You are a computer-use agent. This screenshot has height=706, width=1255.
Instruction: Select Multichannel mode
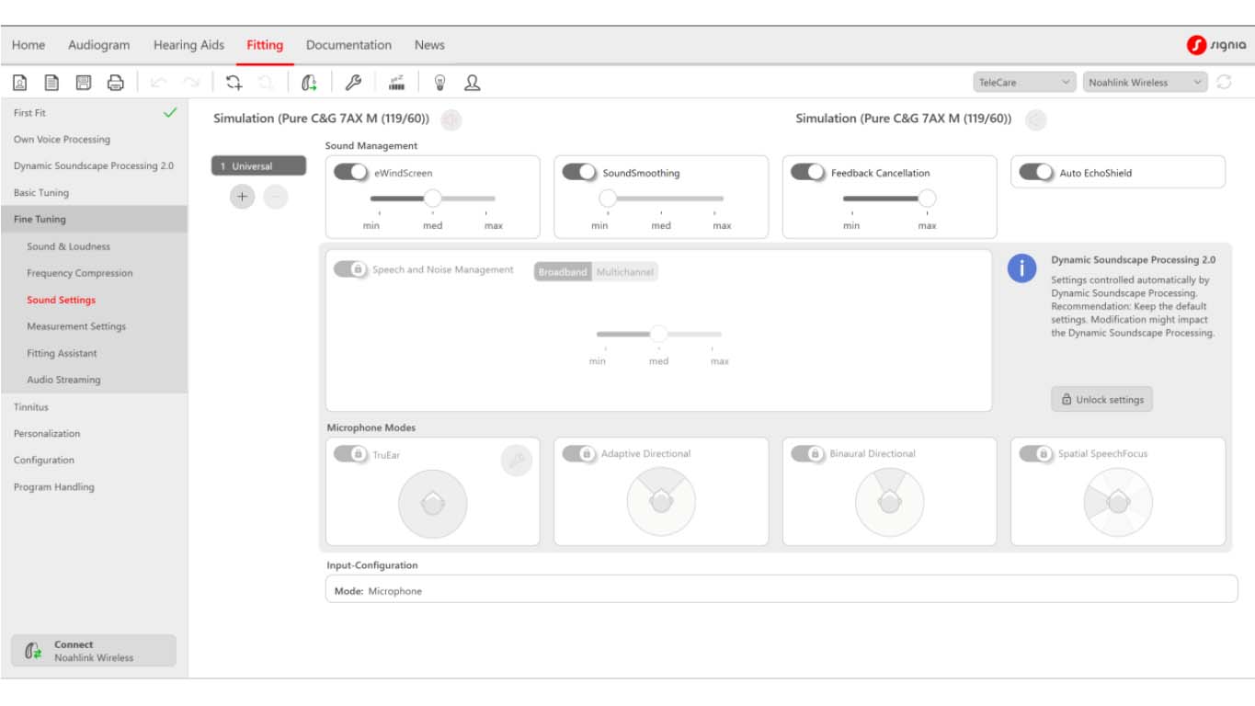624,272
